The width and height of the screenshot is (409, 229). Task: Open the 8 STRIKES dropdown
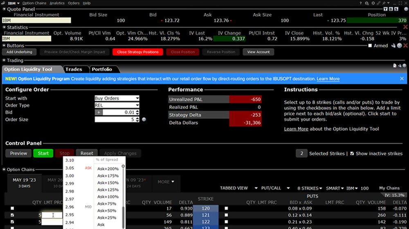point(310,188)
